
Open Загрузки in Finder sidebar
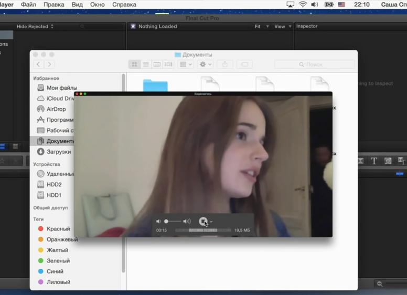coord(54,152)
